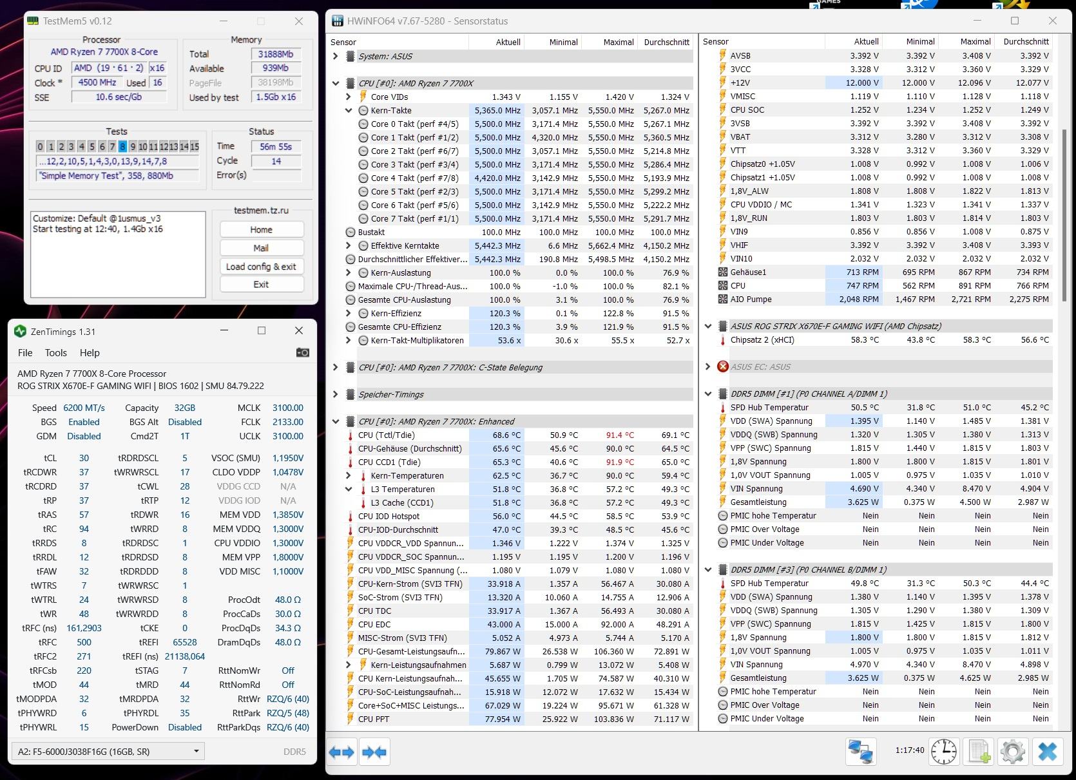Open the Tools menu in ZenTimings
This screenshot has width=1076, height=780.
point(56,352)
